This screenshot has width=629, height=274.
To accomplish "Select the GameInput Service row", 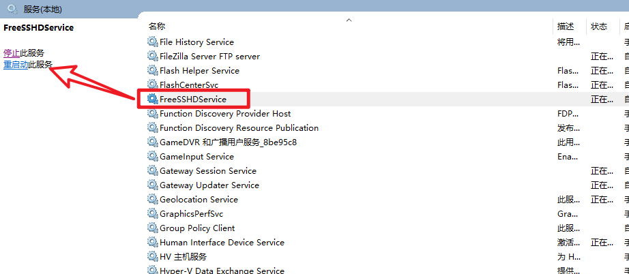I will tap(196, 156).
